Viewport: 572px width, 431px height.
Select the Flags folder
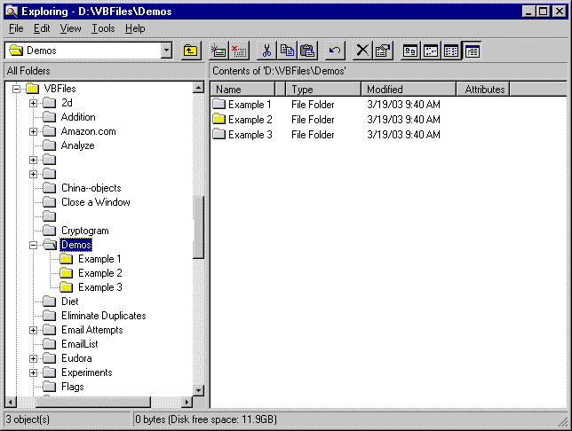coord(72,387)
